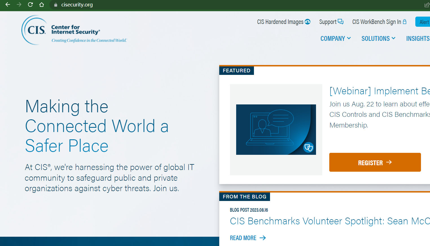Click the lock icon beside WorkBench Sign In
Image resolution: width=430 pixels, height=246 pixels.
pyautogui.click(x=405, y=22)
